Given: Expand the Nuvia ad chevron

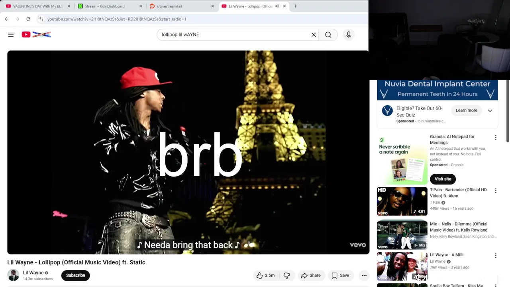Looking at the screenshot, I should (490, 110).
